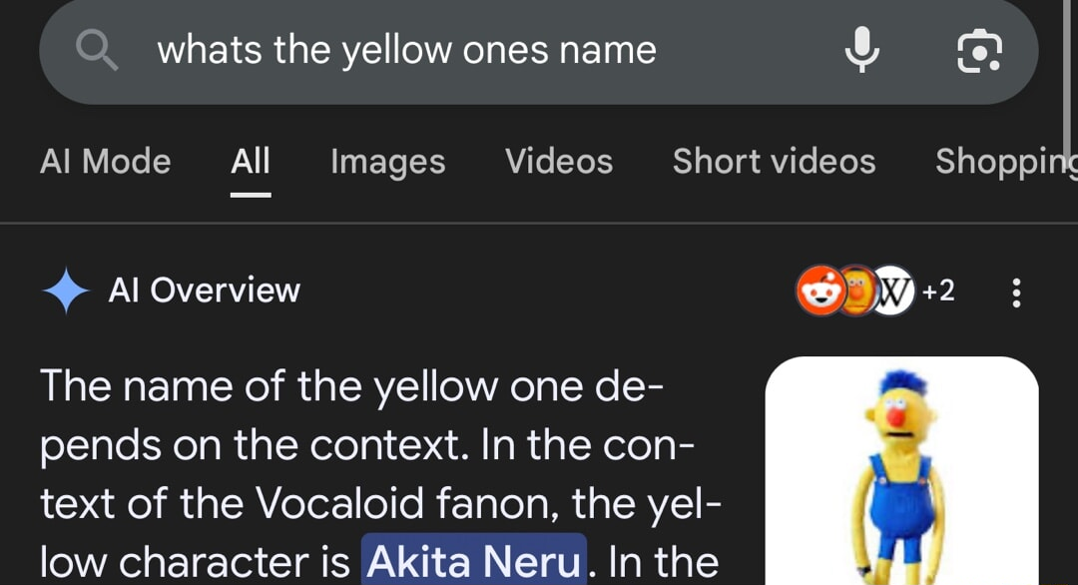Open Google Lens camera search
The height and width of the screenshot is (585, 1078).
(x=979, y=51)
